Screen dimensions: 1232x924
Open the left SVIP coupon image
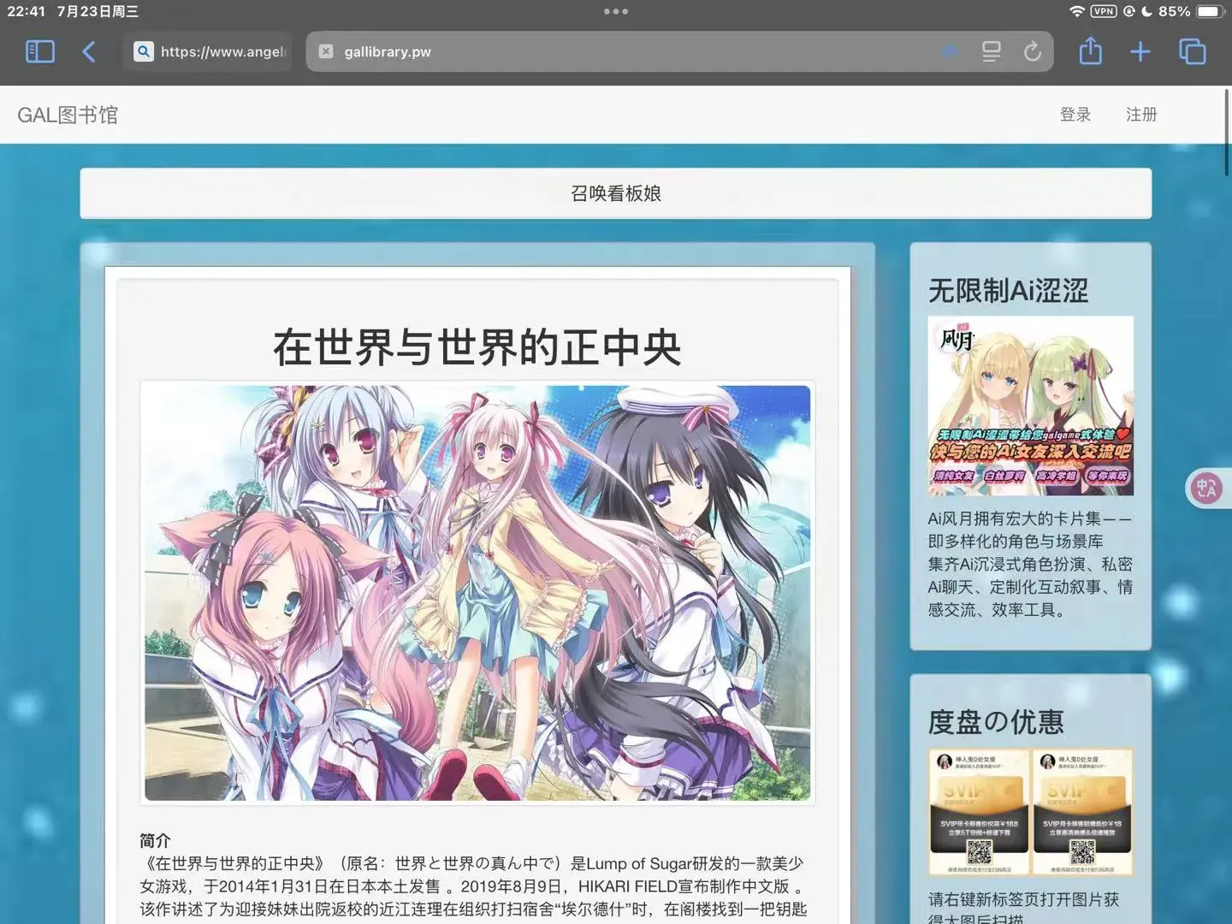pyautogui.click(x=980, y=812)
